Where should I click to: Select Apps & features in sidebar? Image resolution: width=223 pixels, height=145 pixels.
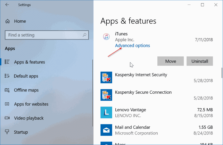point(29,62)
